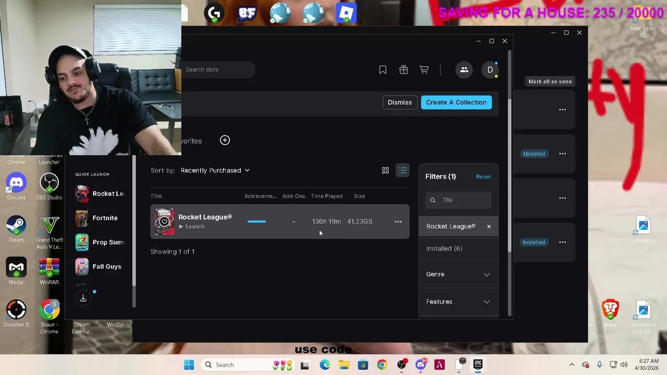Open Medal desktop shortcut

coord(16,271)
